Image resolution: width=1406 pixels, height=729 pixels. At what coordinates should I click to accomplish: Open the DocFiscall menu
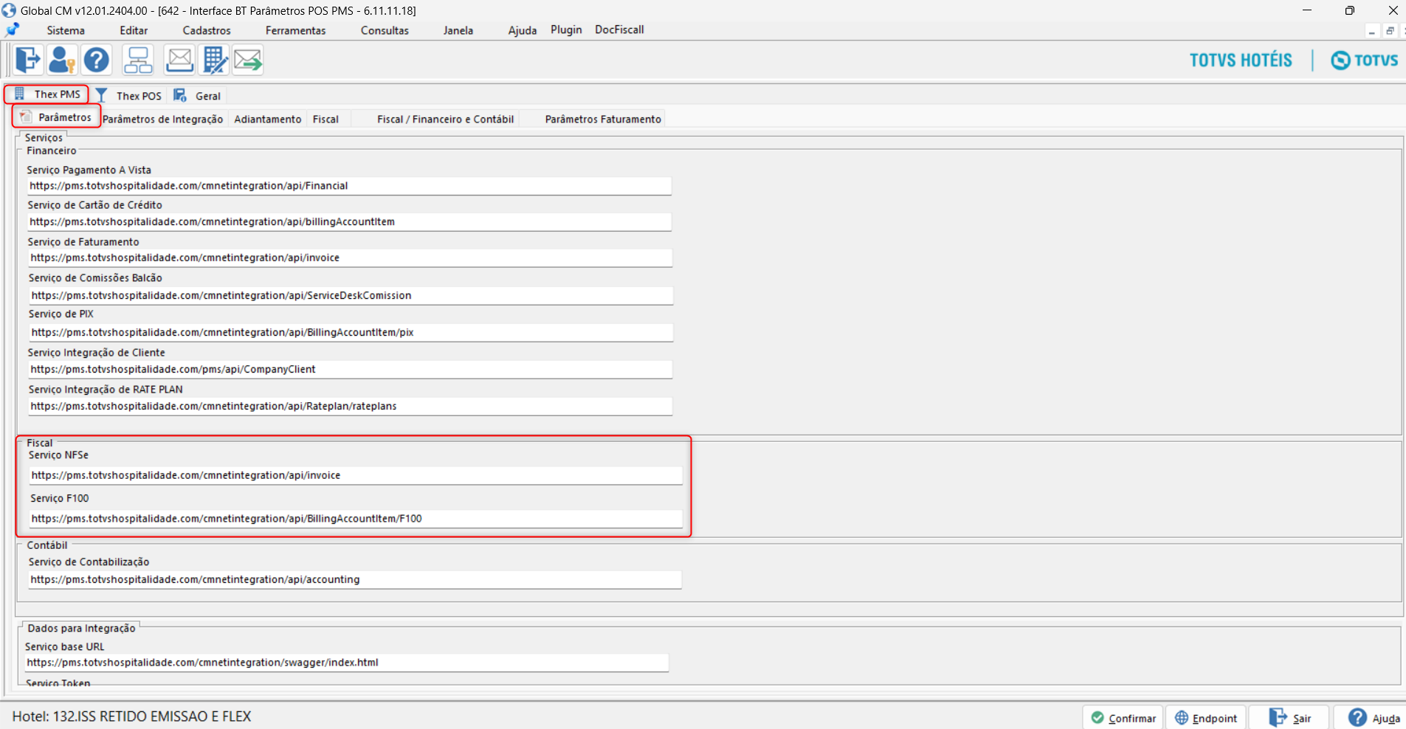pyautogui.click(x=619, y=30)
